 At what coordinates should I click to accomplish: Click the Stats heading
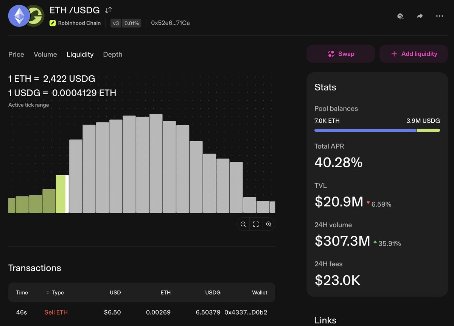pos(325,87)
